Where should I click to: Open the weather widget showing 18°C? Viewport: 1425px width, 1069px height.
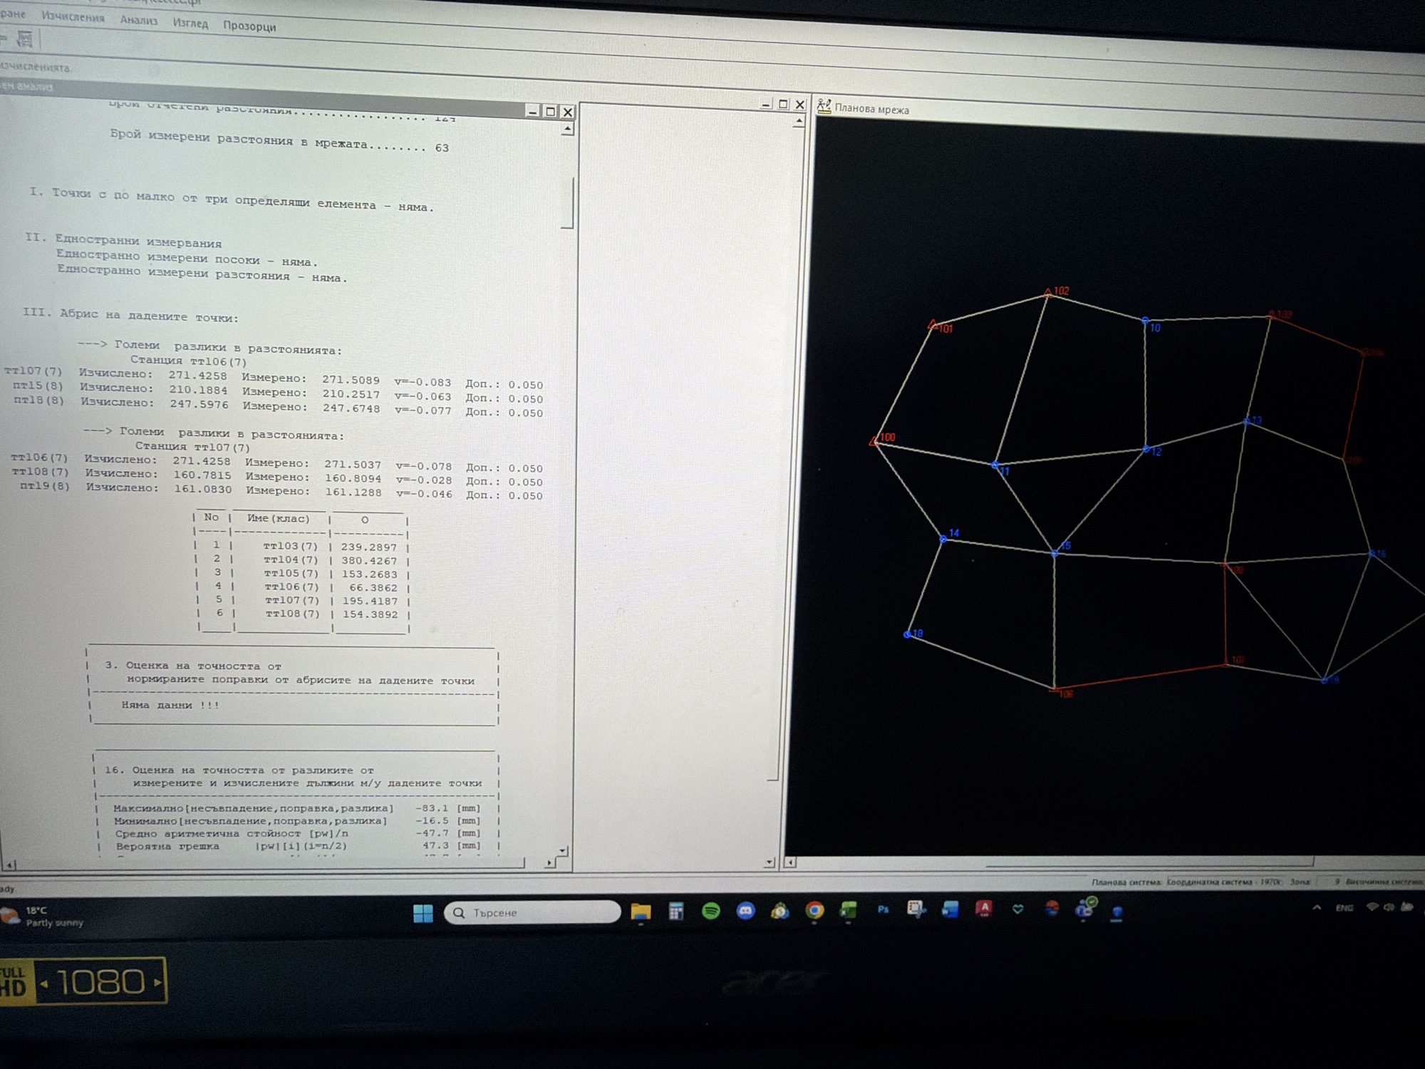pos(43,916)
